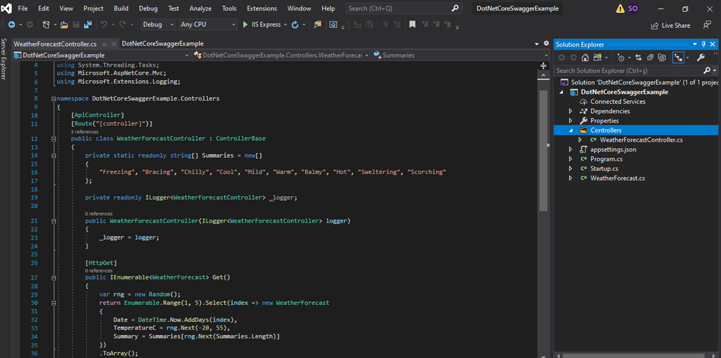This screenshot has width=721, height=358.
Task: Start IIS Express with the green play icon
Action: point(246,24)
